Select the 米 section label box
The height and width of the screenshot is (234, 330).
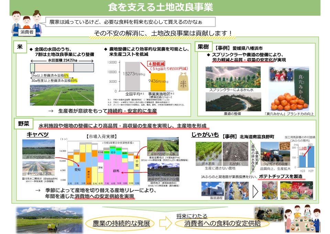pos(20,48)
